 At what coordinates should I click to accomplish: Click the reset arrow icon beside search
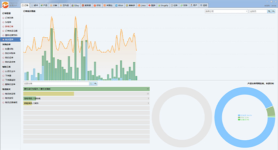[273, 11]
